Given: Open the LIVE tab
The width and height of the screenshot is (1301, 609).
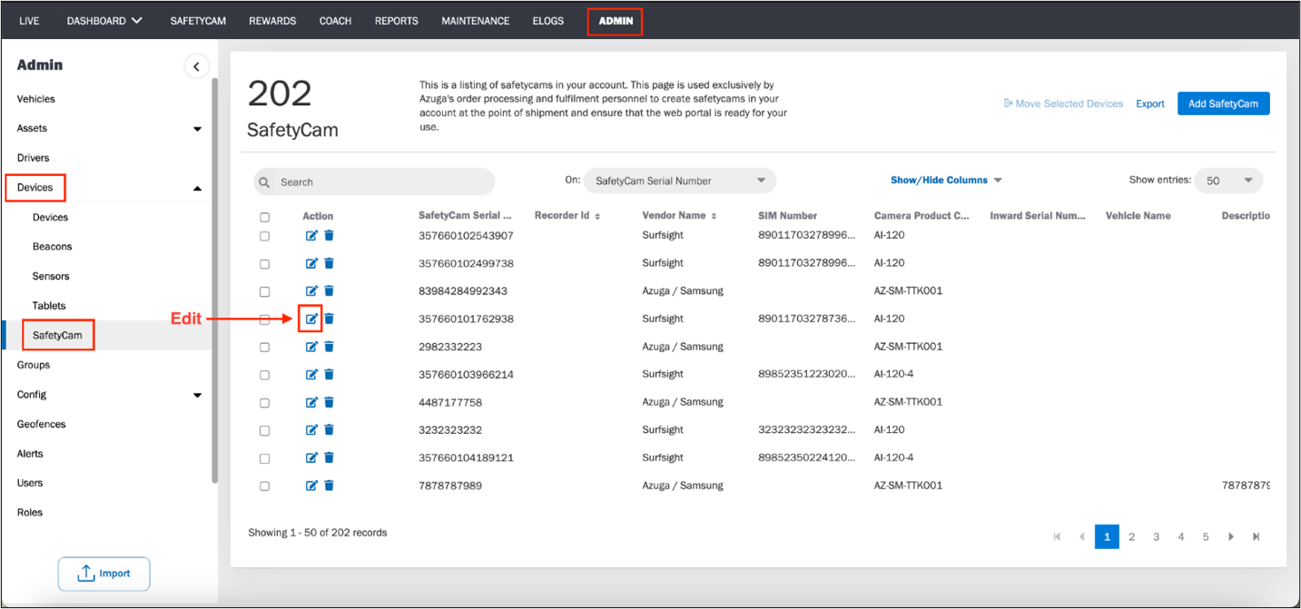Looking at the screenshot, I should (29, 21).
